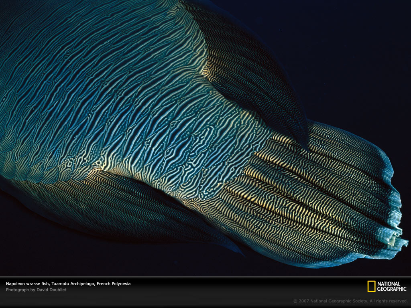This screenshot has width=411, height=308.
Task: Click the lower anal fin of the fish
Action: tap(120, 209)
